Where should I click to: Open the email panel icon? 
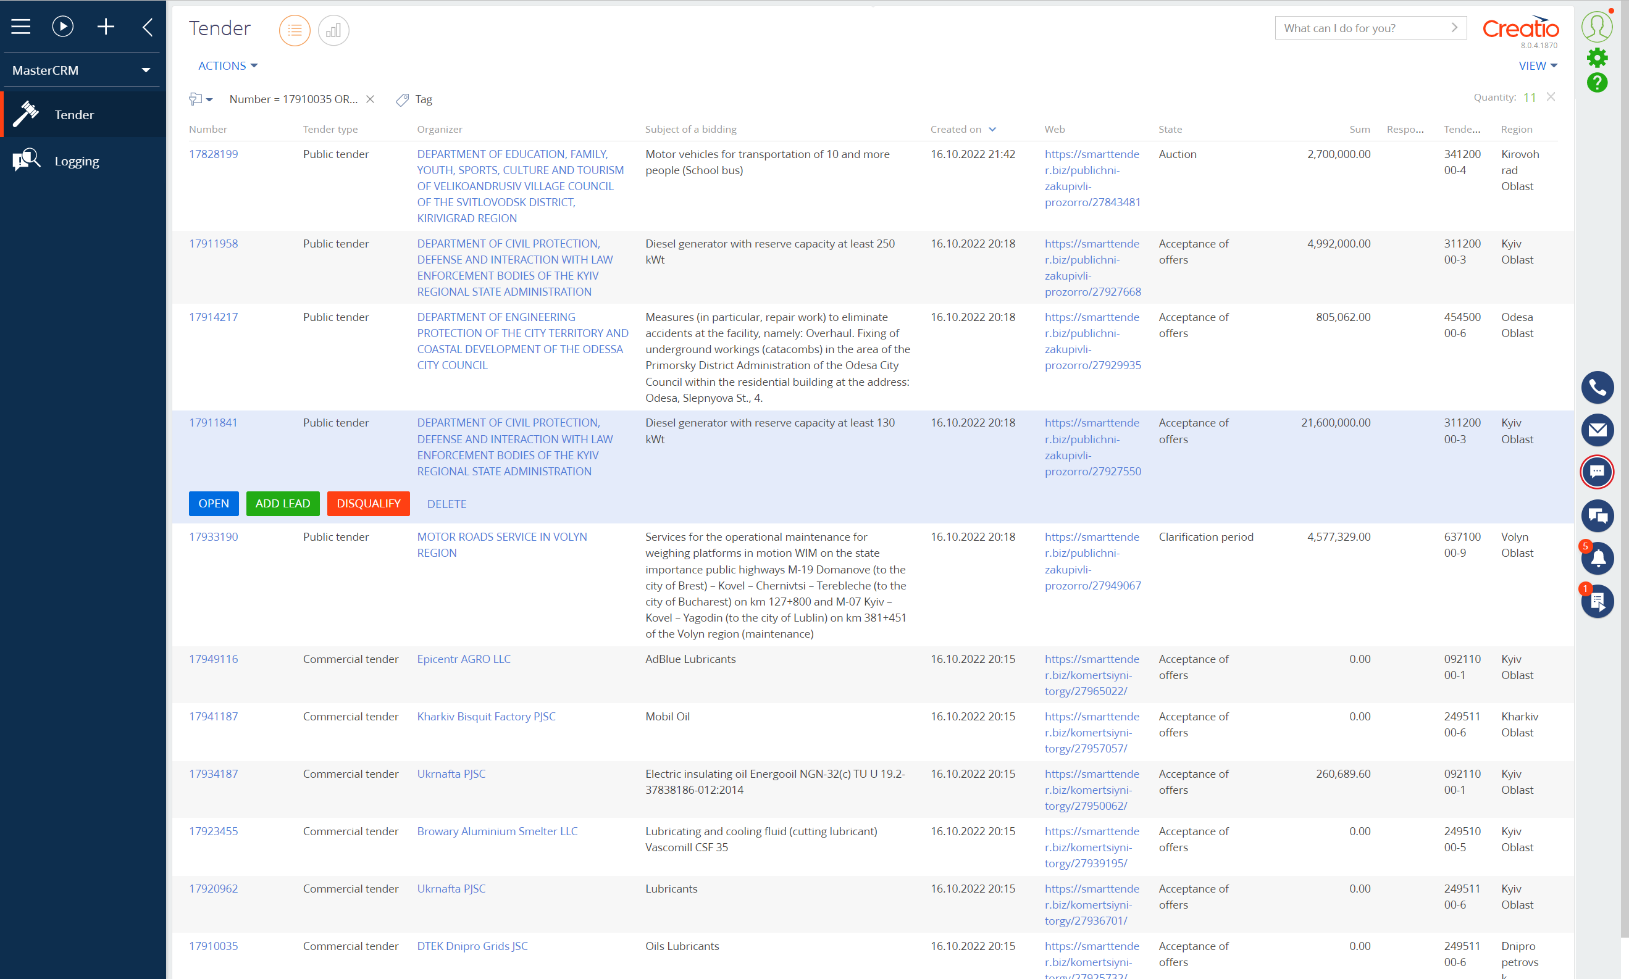click(x=1597, y=431)
